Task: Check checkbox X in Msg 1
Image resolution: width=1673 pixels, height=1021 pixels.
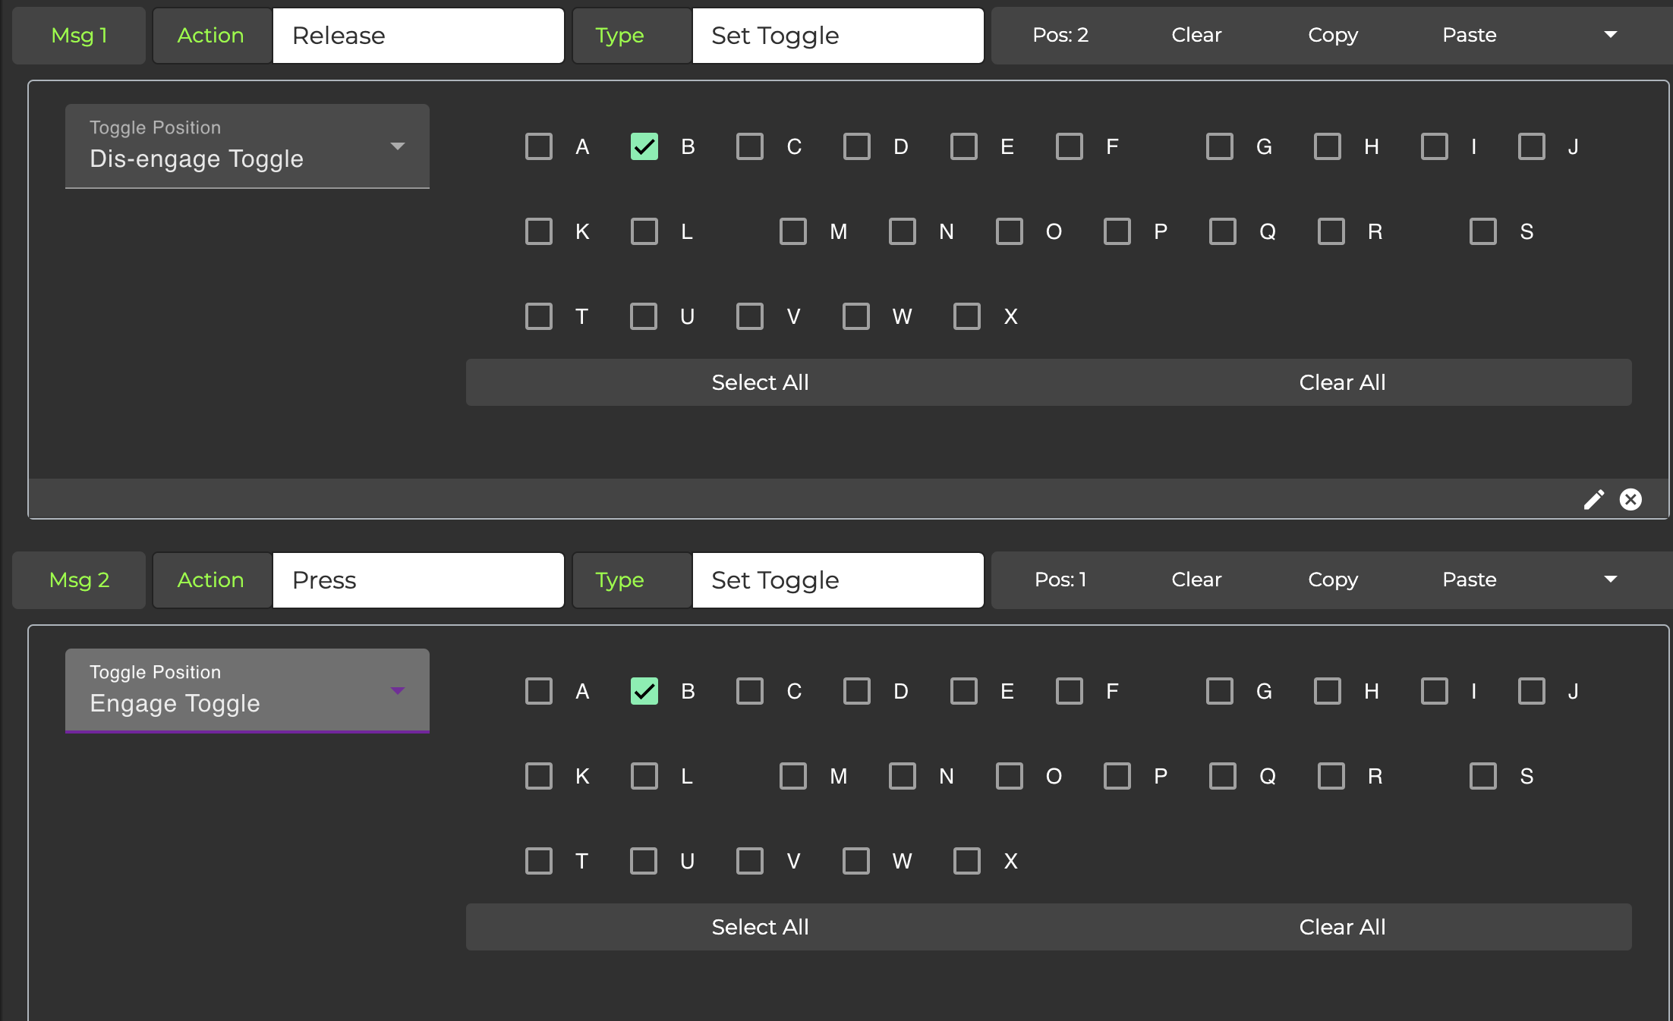Action: pos(967,316)
